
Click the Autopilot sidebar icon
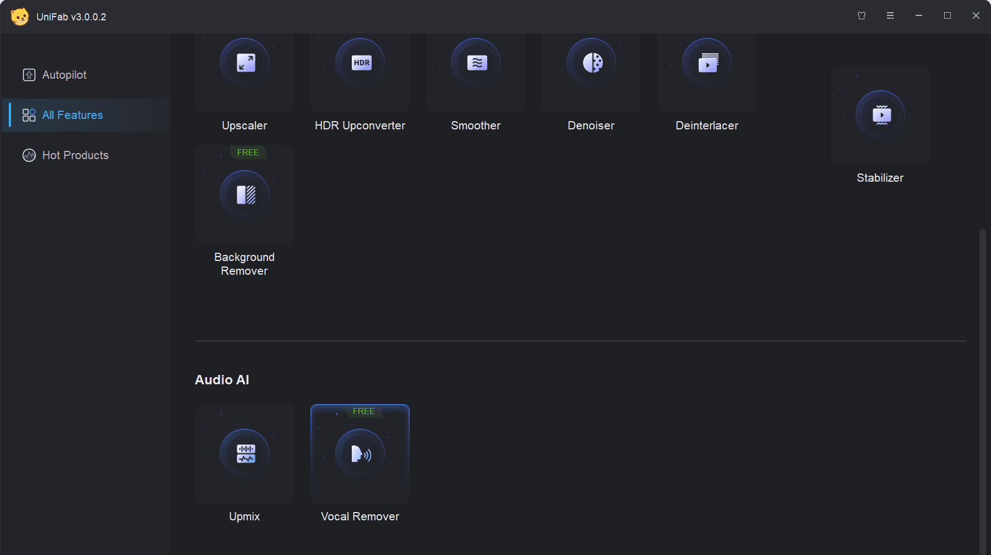pos(29,75)
